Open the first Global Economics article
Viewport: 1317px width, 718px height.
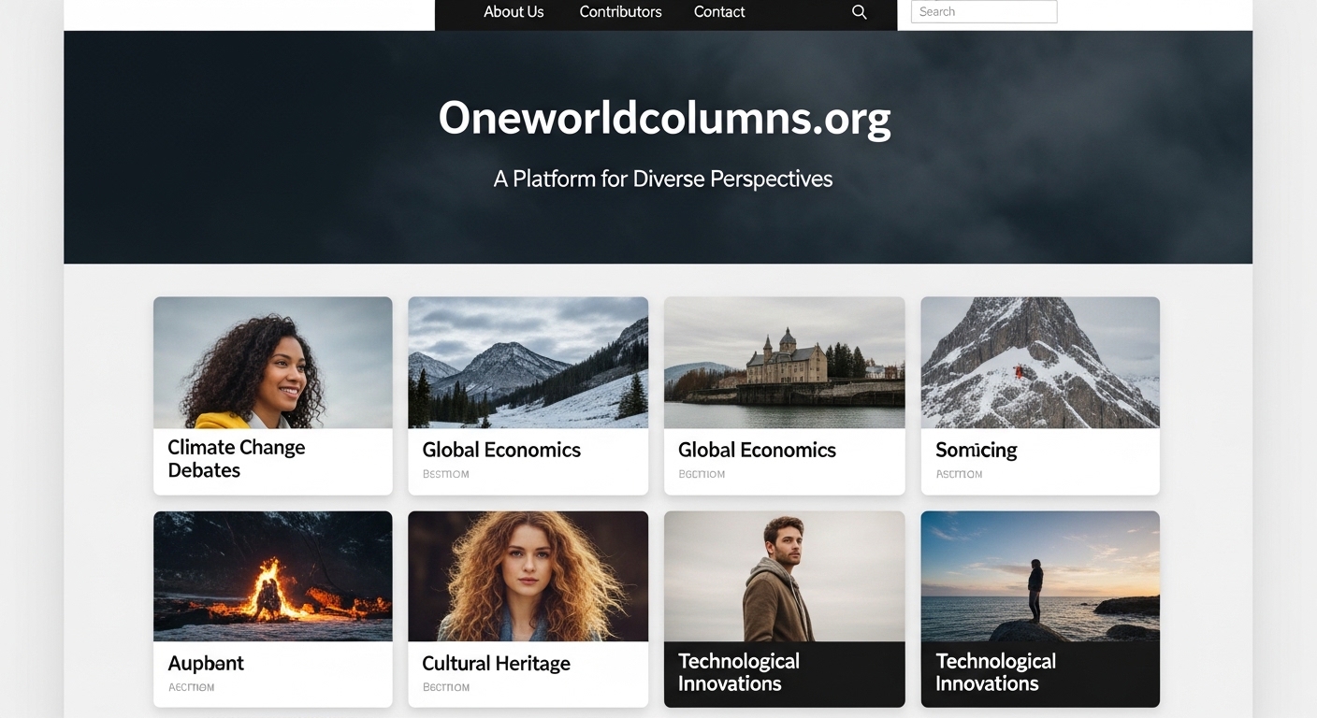(501, 450)
